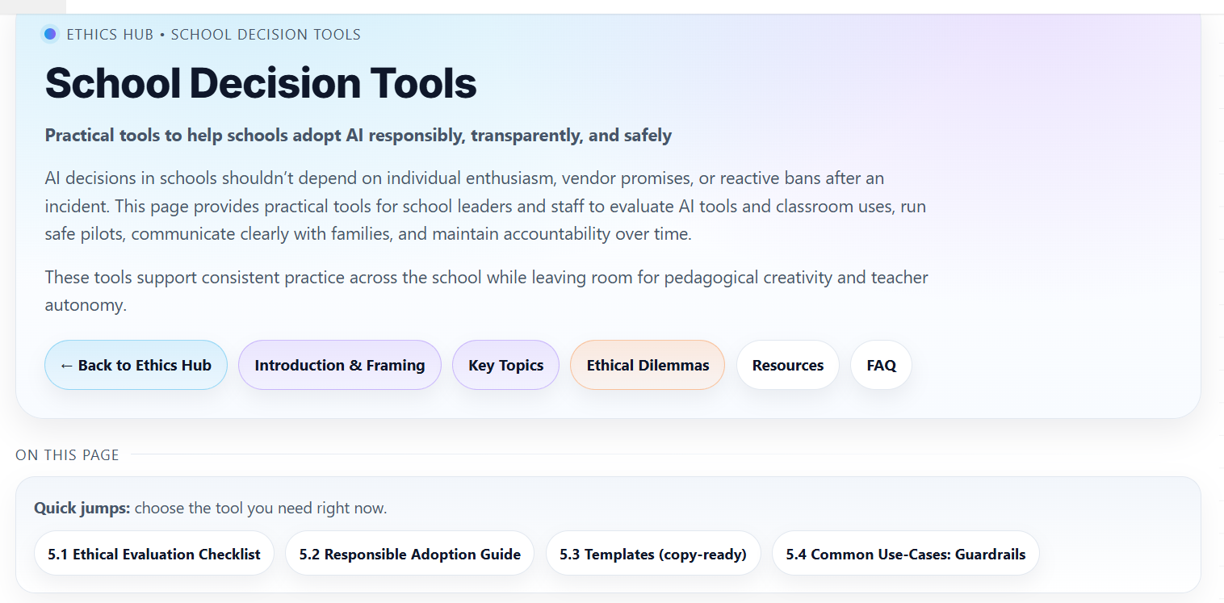Jump to 5.2 Responsible Adoption Guide

(409, 554)
